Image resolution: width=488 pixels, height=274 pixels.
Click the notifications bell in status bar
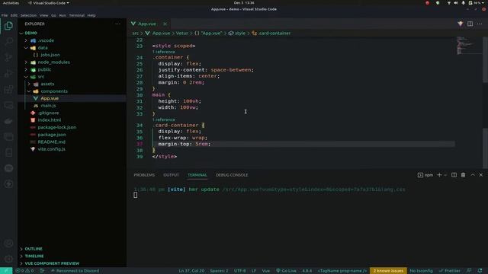pos(480,271)
